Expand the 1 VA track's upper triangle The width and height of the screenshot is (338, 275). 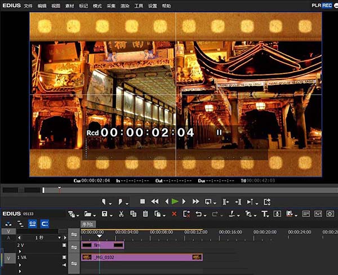20,265
